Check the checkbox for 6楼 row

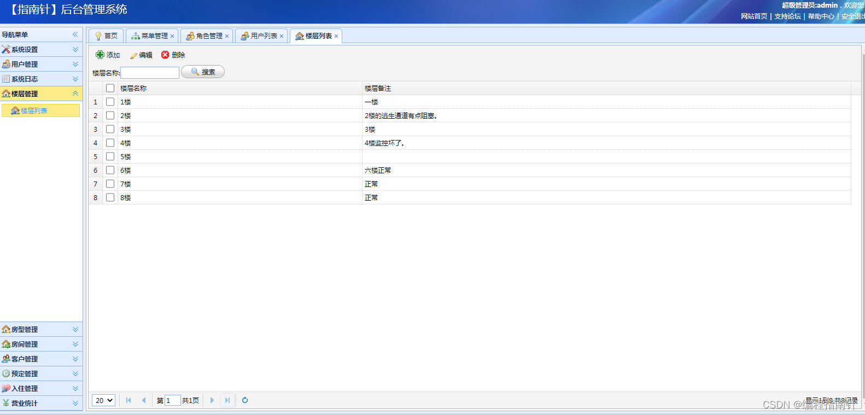(110, 170)
